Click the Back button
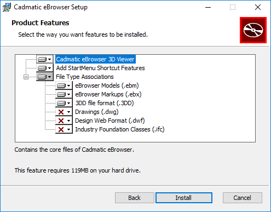This screenshot has width=271, height=212. tap(135, 198)
